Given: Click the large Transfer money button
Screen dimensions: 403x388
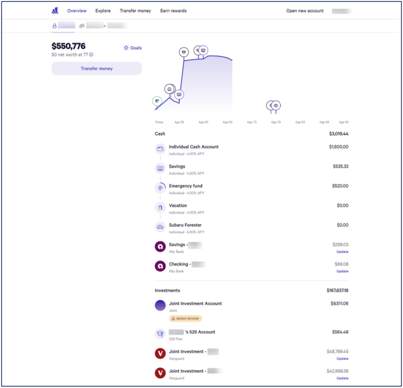Looking at the screenshot, I should [97, 68].
